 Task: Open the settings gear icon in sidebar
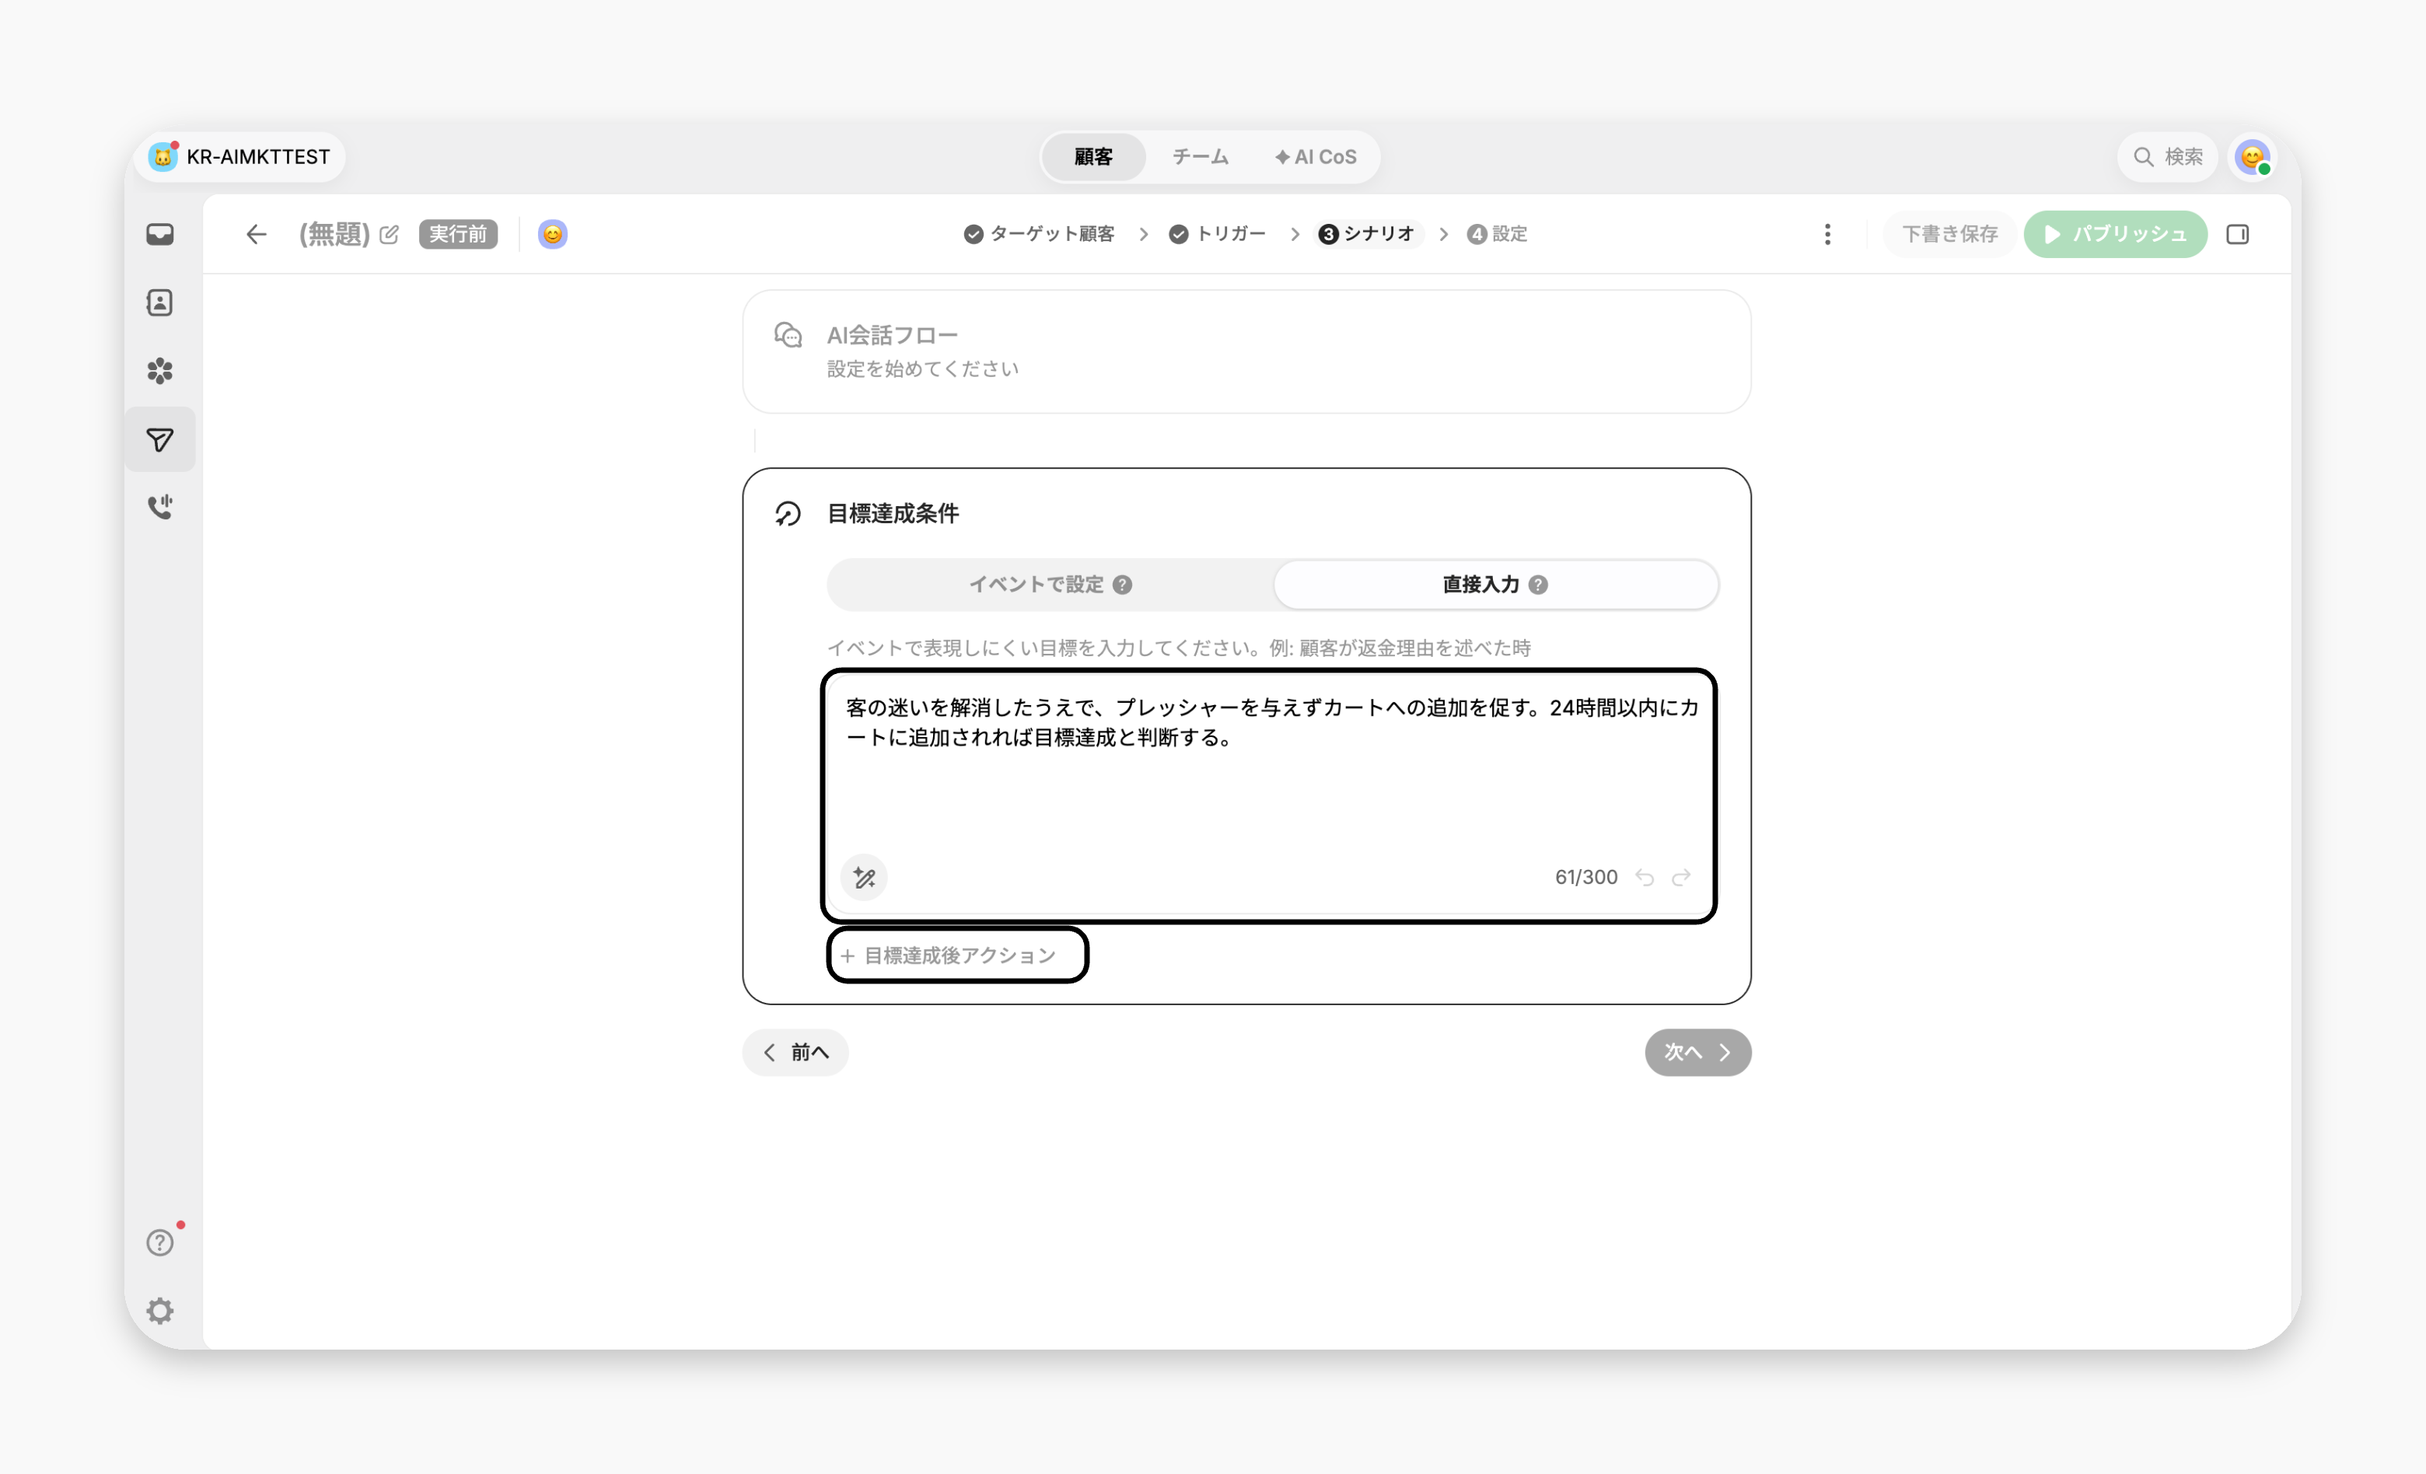pyautogui.click(x=159, y=1311)
